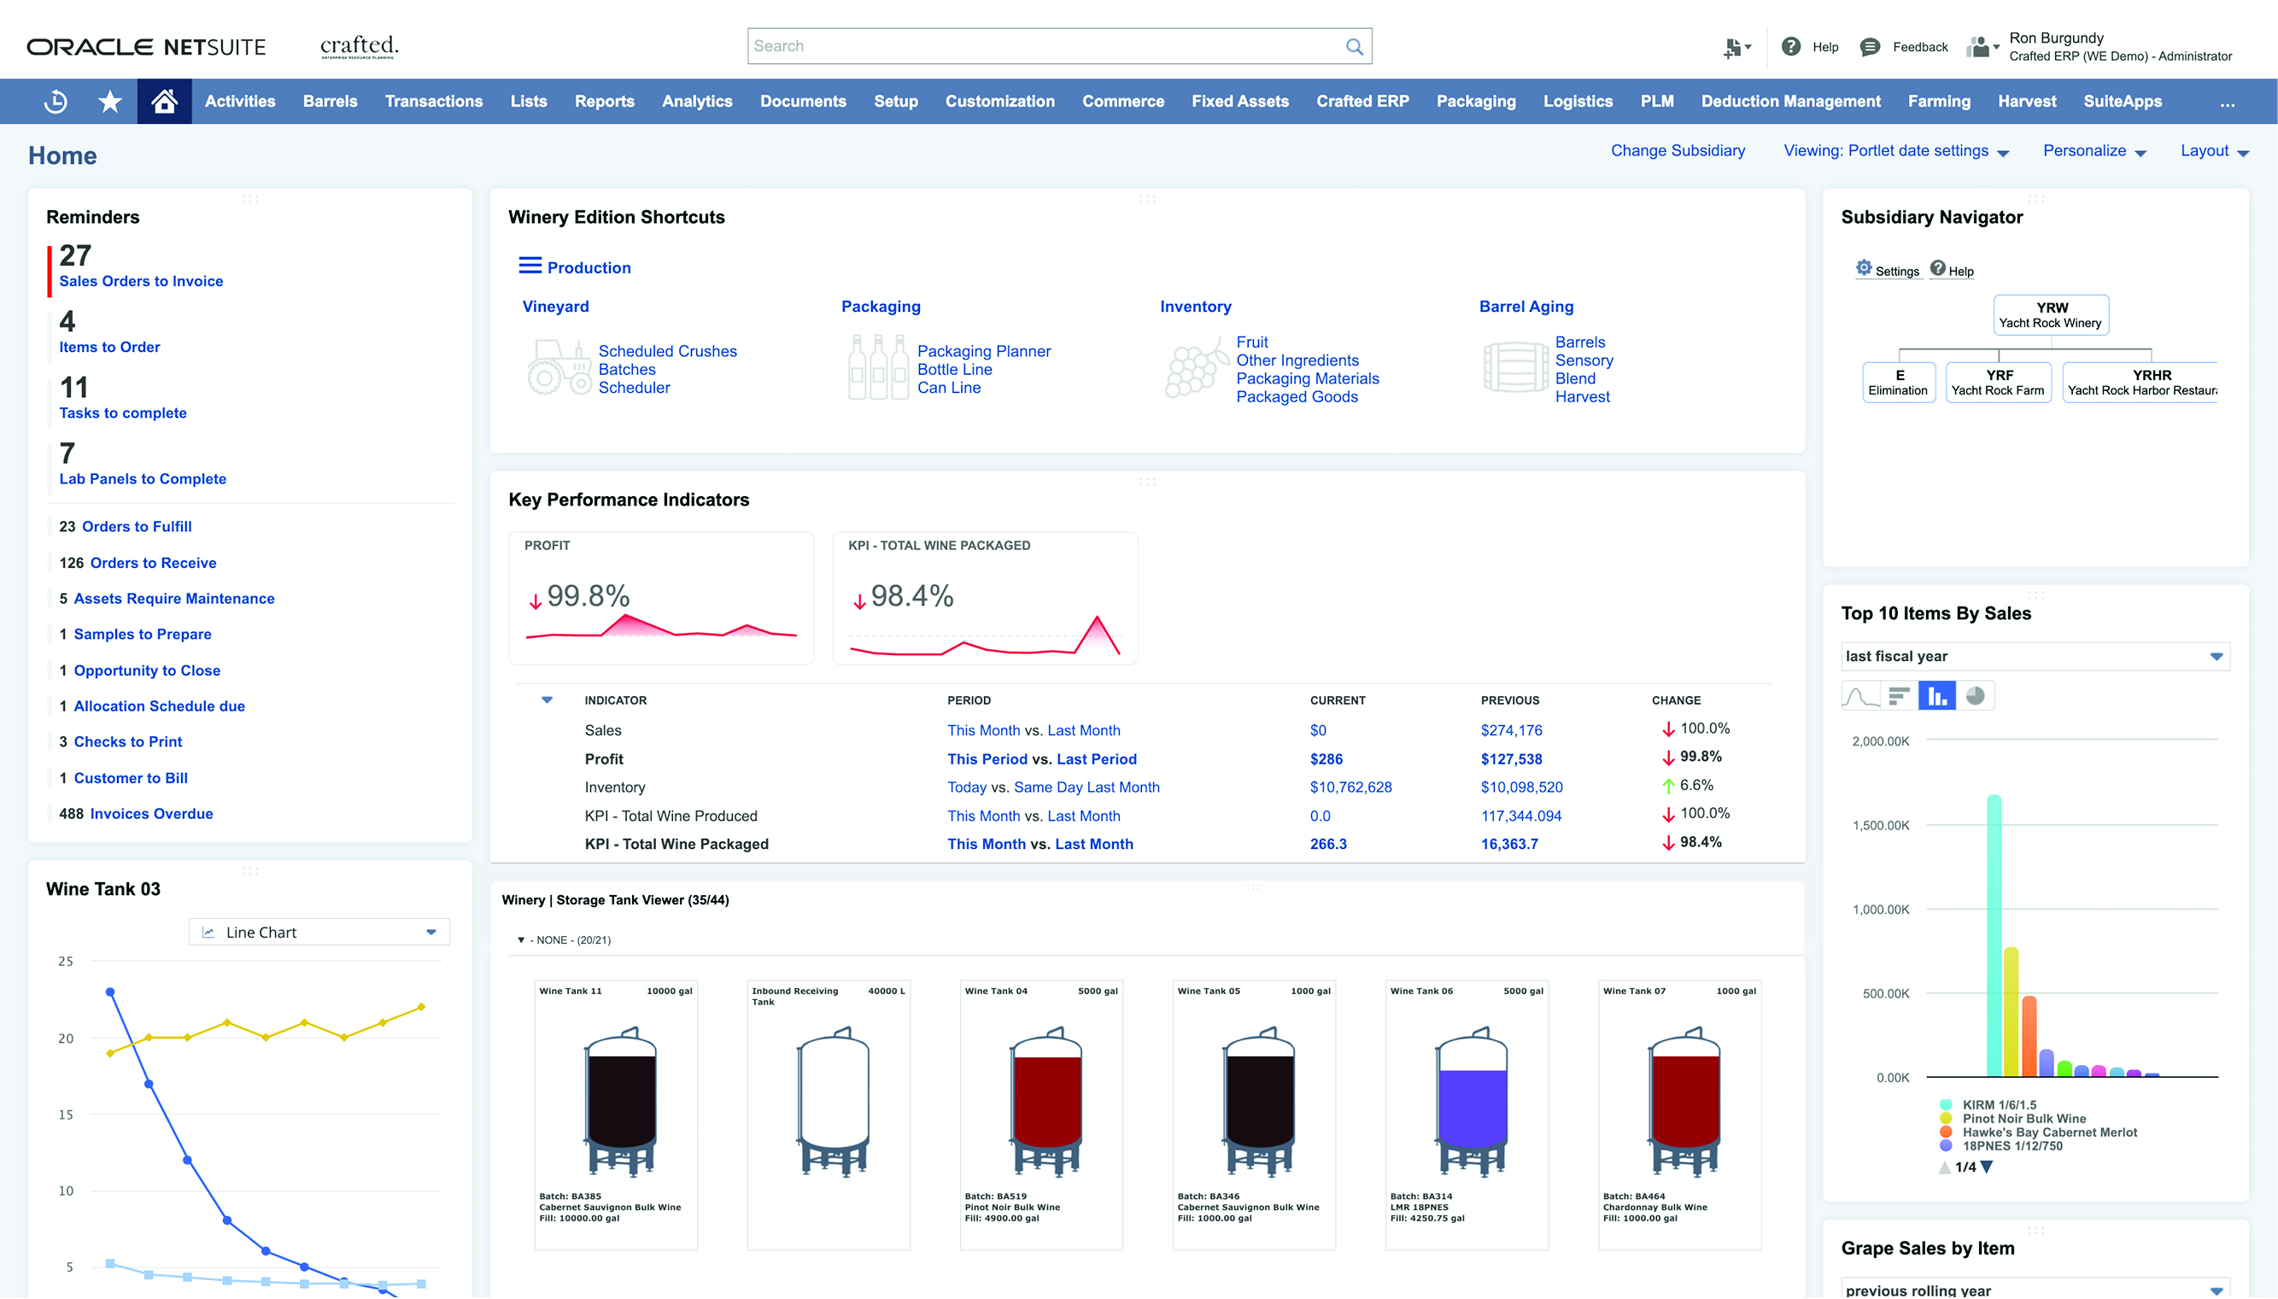Open Lab Panels to Complete reminder

(143, 479)
